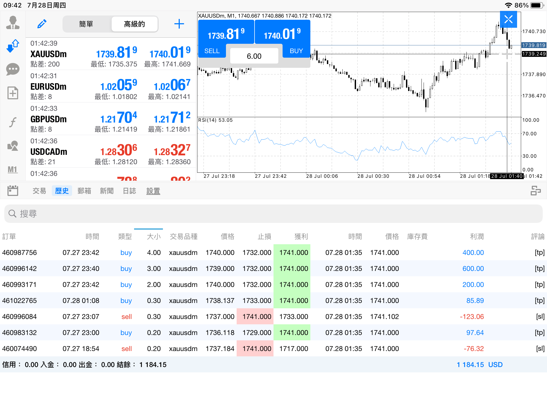Open the 新聞 tab

coord(107,191)
